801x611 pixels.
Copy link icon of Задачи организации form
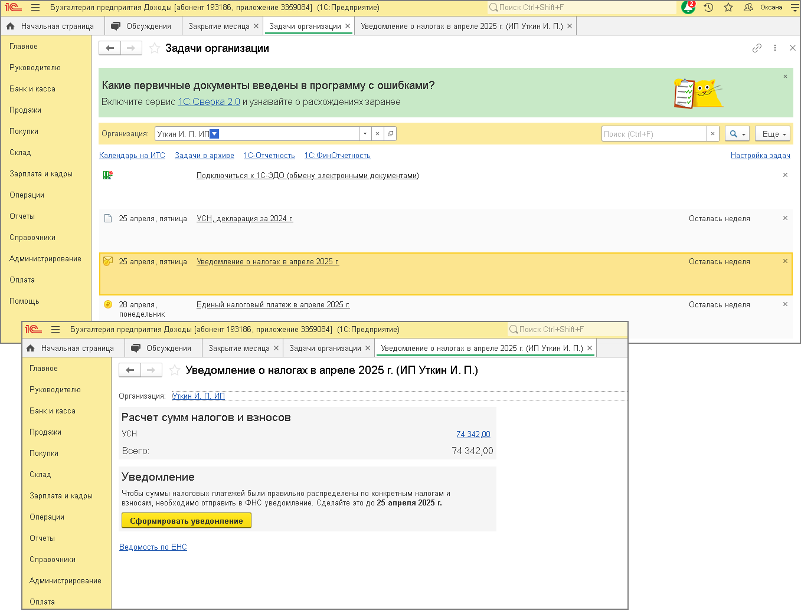point(757,48)
